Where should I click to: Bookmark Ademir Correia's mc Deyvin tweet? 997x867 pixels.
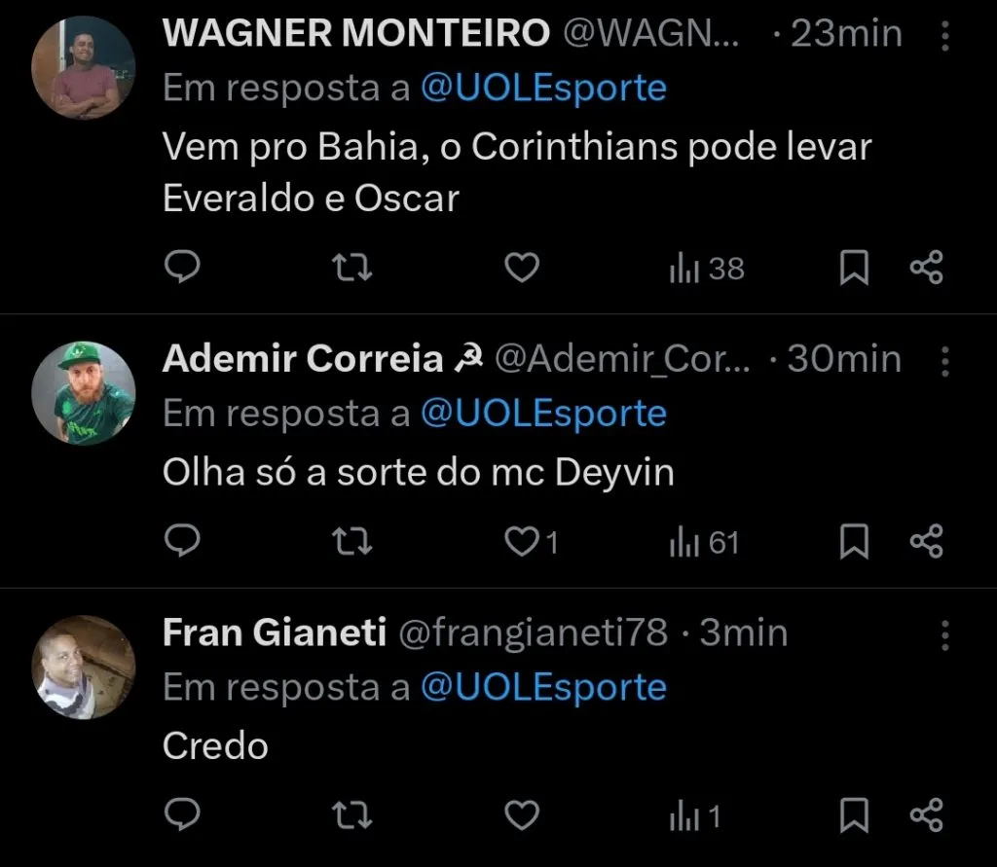click(854, 541)
